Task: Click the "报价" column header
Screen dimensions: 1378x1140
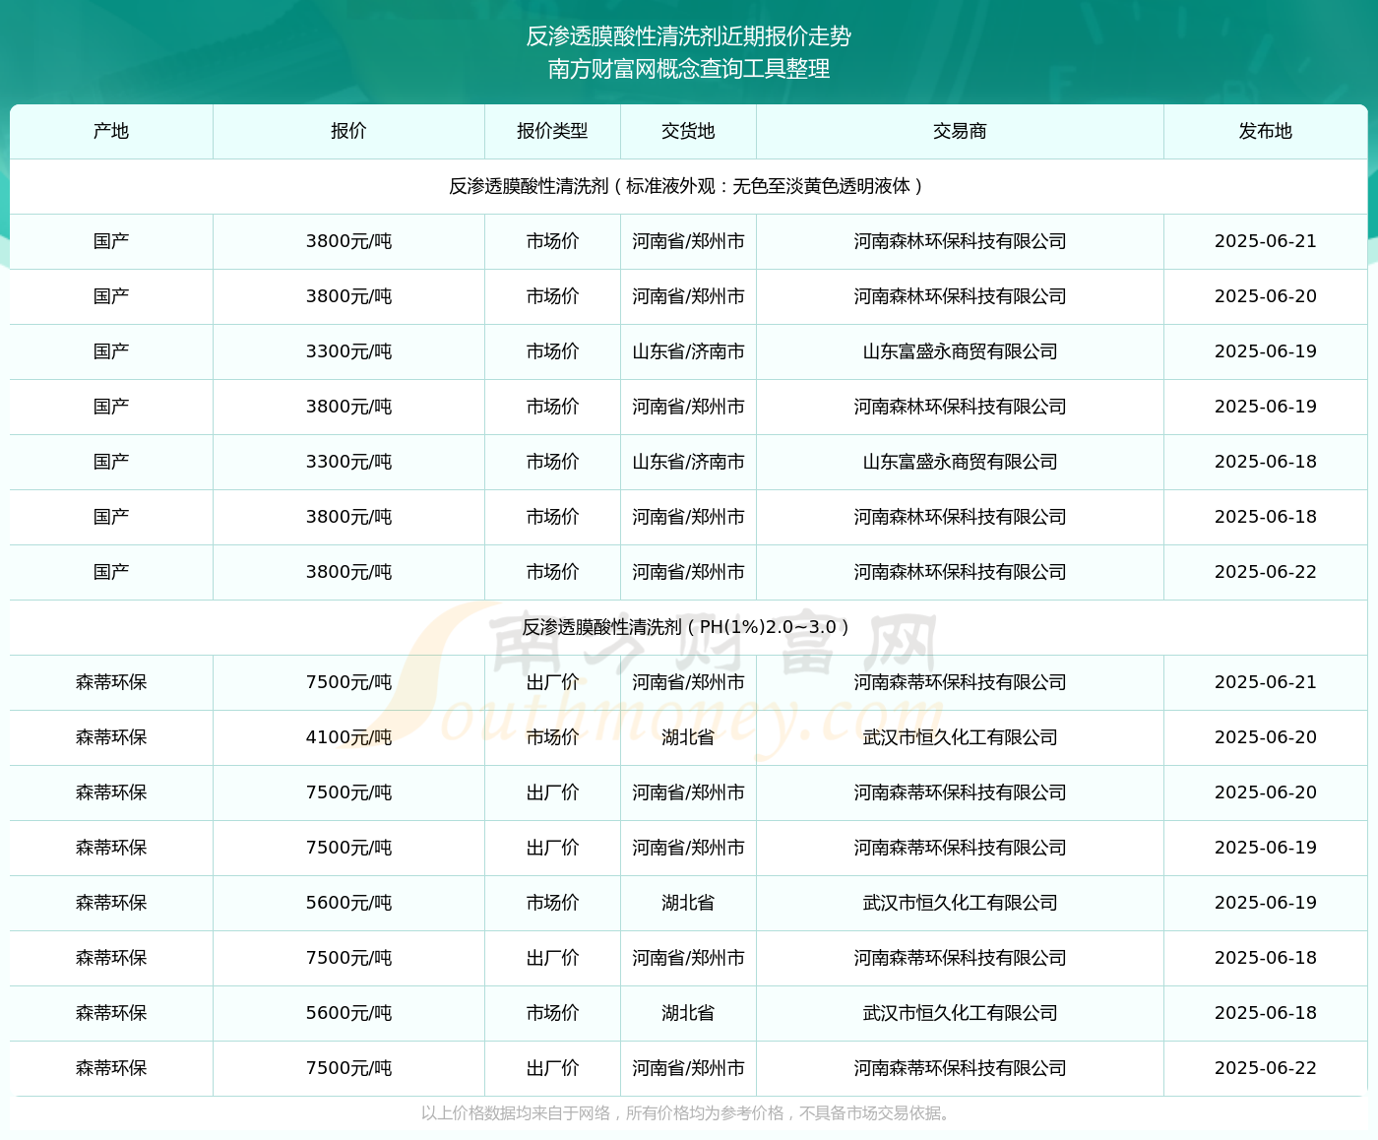Action: coord(348,131)
